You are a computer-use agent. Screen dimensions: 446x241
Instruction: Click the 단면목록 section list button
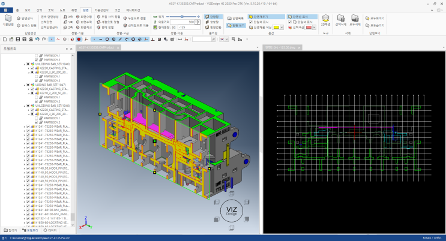coord(235,18)
